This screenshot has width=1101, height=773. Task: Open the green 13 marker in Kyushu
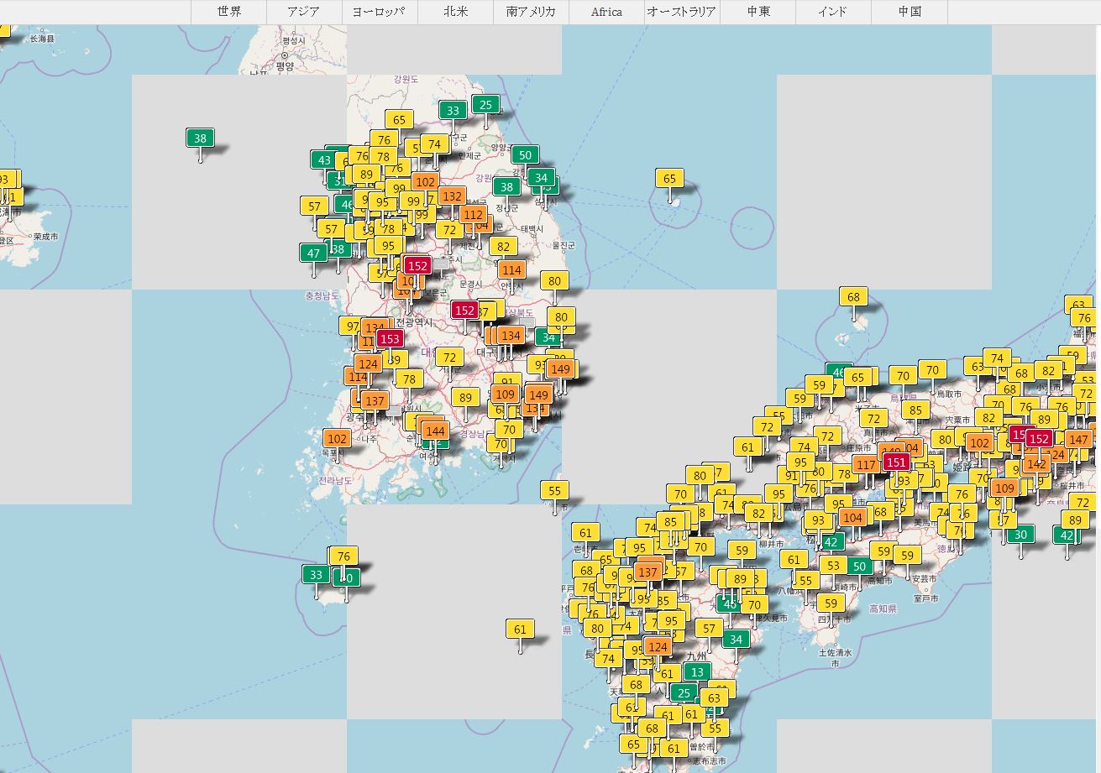pos(696,672)
